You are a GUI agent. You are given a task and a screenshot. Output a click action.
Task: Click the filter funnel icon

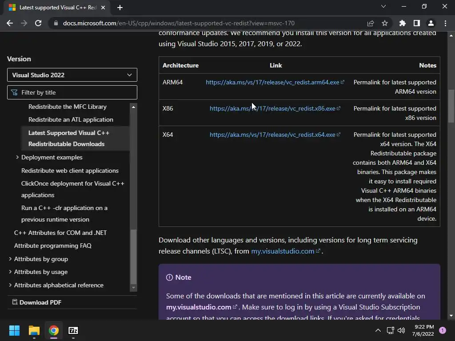coord(14,92)
